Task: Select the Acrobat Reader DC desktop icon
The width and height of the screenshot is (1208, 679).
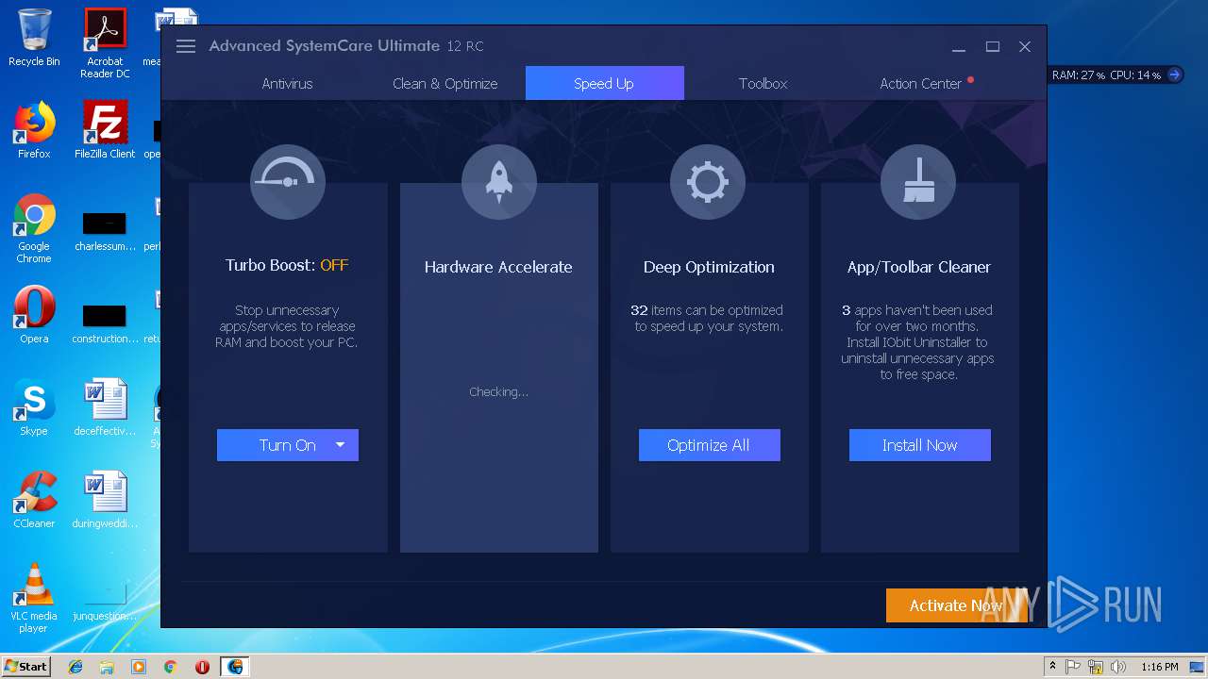Action: (105, 42)
